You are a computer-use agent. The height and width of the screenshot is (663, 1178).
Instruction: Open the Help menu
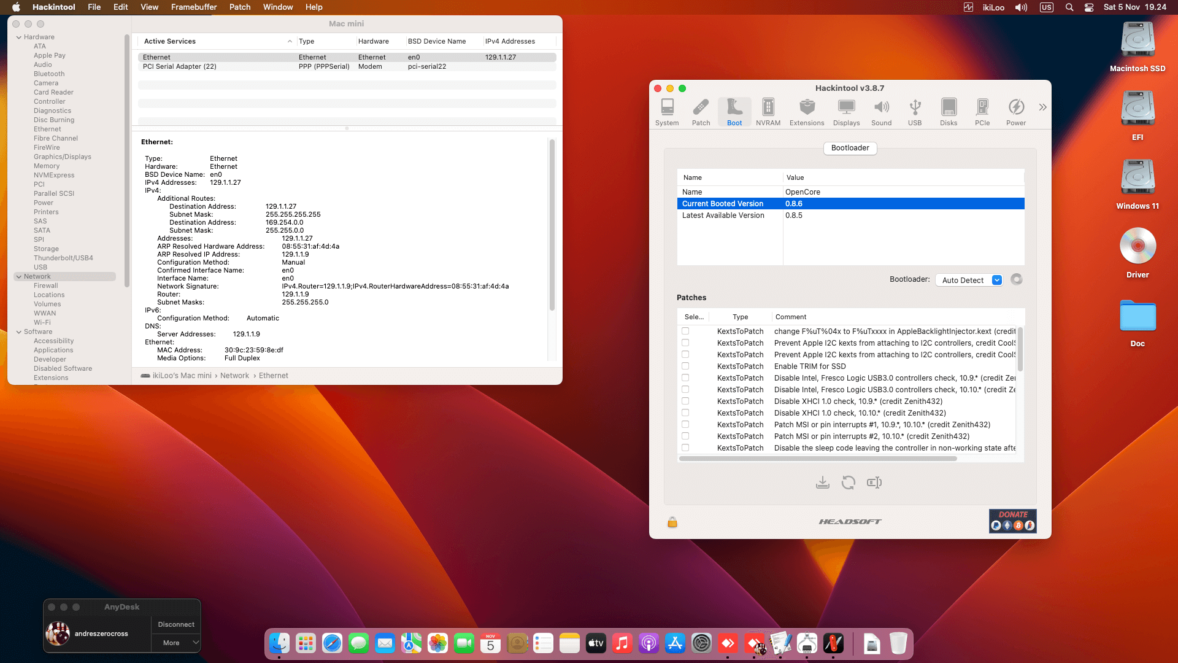coord(314,7)
